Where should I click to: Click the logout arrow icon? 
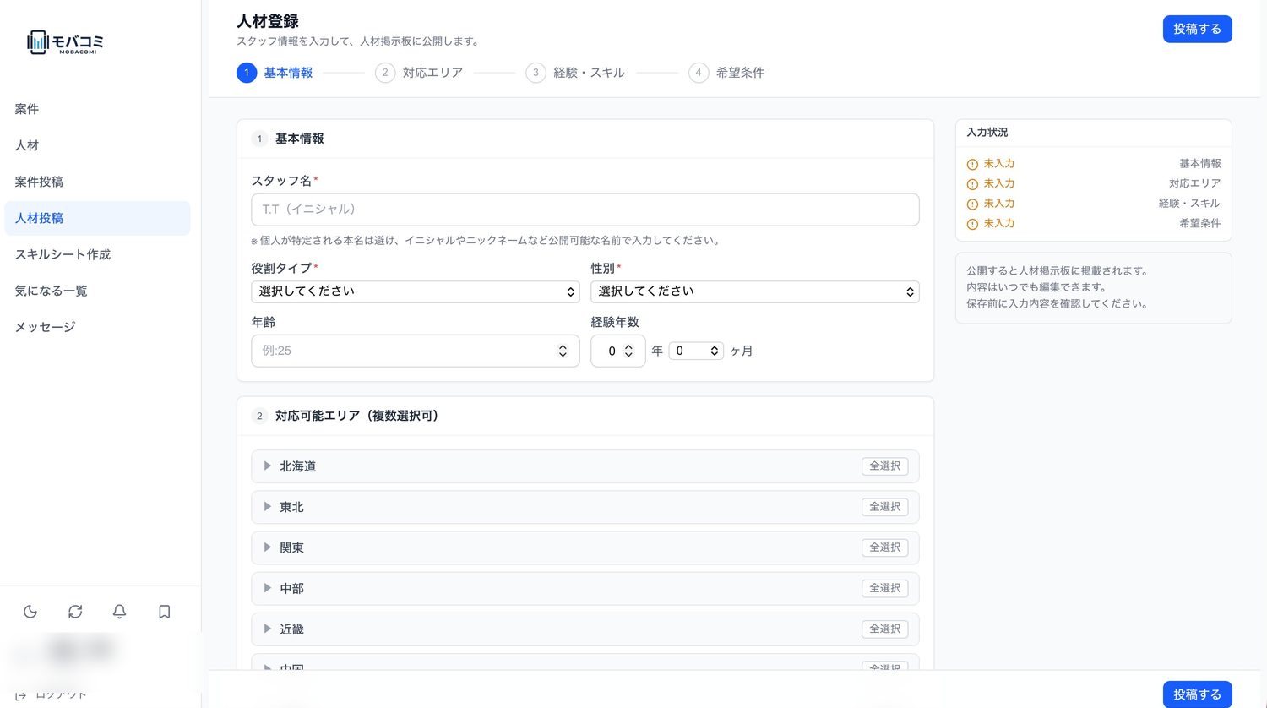point(21,695)
